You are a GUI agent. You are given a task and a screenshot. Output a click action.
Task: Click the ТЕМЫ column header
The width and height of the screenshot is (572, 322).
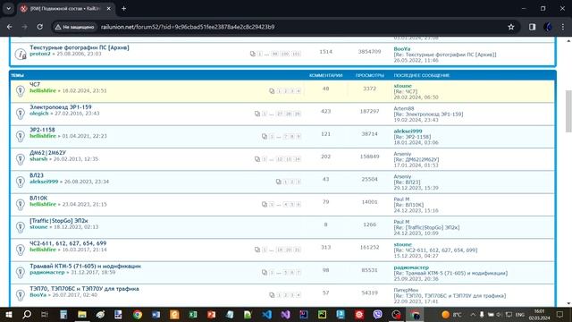coord(17,75)
